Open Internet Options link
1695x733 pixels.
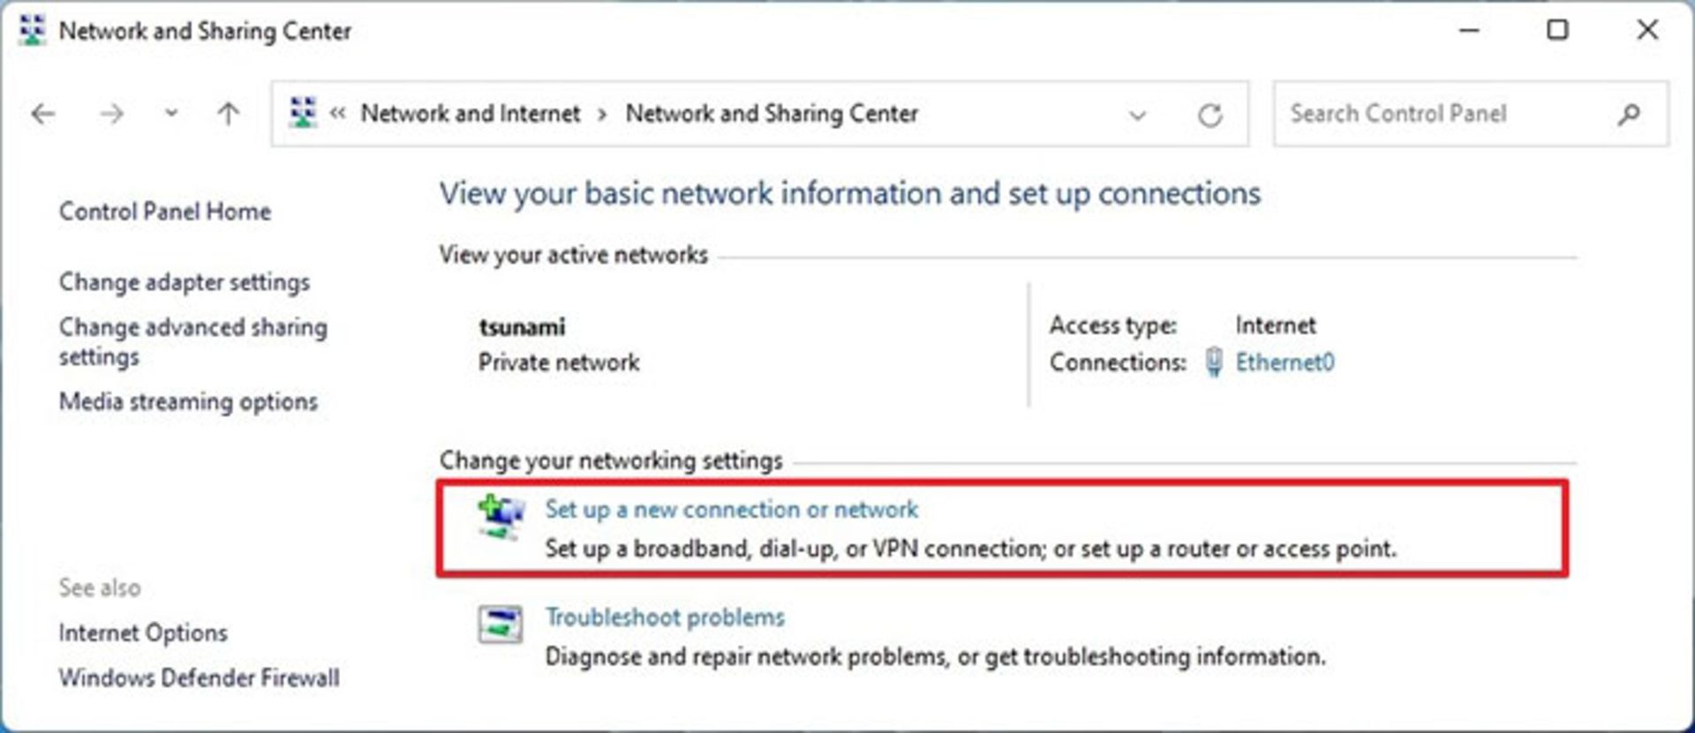[143, 633]
